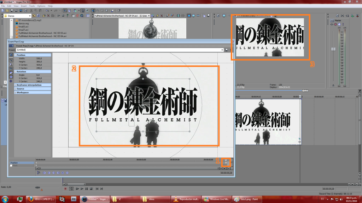Click the Open folder icon in main toolbar
This screenshot has height=203, width=362.
point(7,11)
